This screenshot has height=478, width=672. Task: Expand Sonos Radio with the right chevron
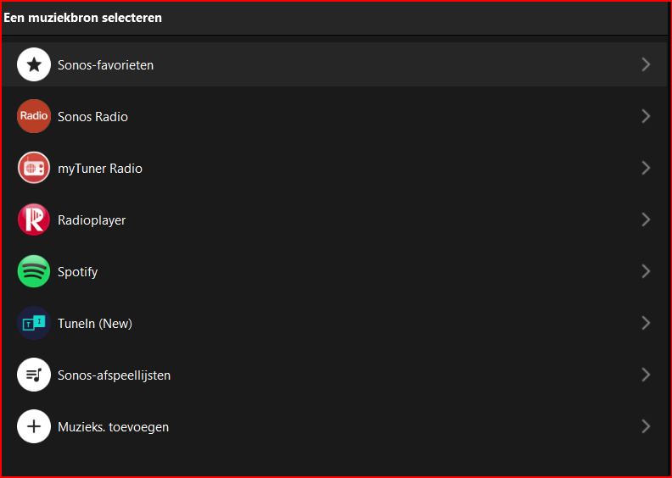point(646,116)
